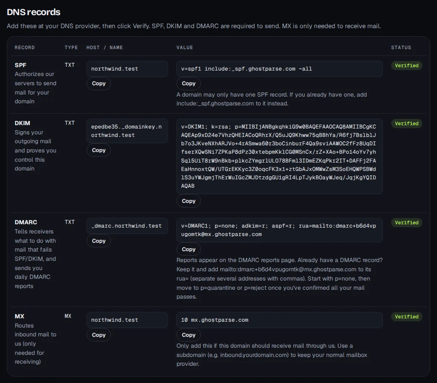Select the _dmarc.northwind.test host field
Screen dimensions: 437x383
(127, 226)
